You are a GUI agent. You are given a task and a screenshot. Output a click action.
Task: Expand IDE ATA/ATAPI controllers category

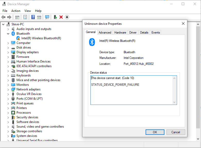[x=8, y=66]
